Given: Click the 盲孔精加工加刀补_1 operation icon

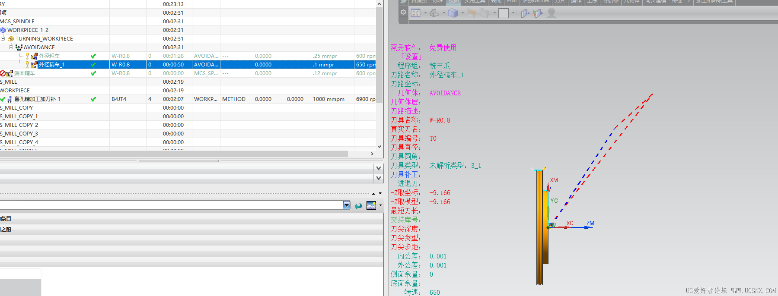Looking at the screenshot, I should click(10, 99).
